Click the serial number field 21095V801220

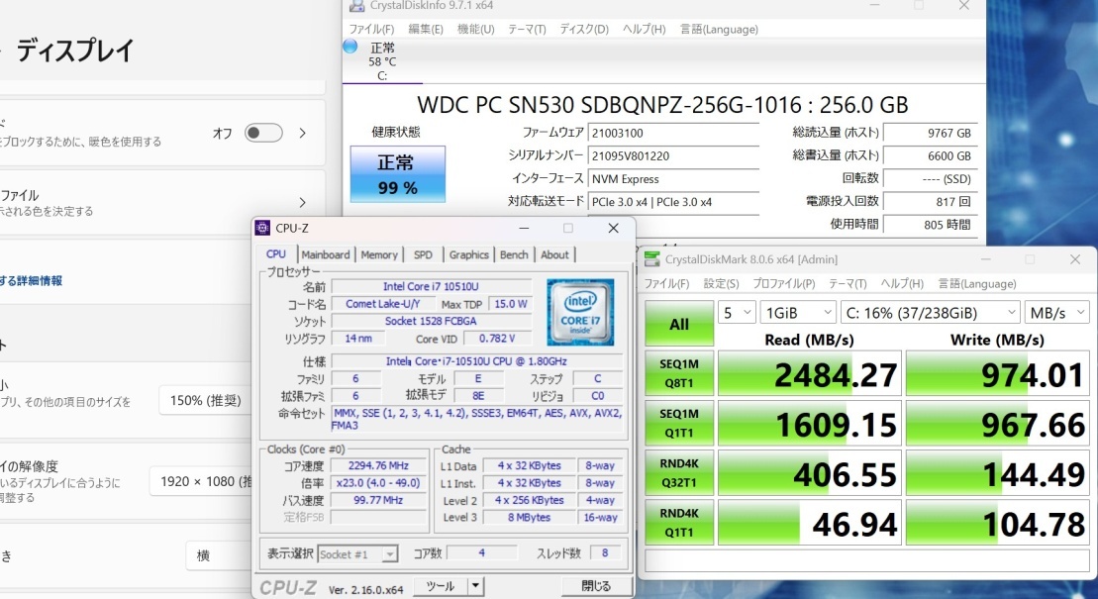673,156
